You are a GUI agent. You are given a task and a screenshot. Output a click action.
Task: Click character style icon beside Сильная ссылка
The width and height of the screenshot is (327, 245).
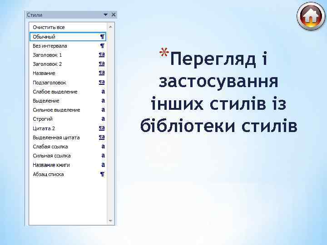[103, 156]
